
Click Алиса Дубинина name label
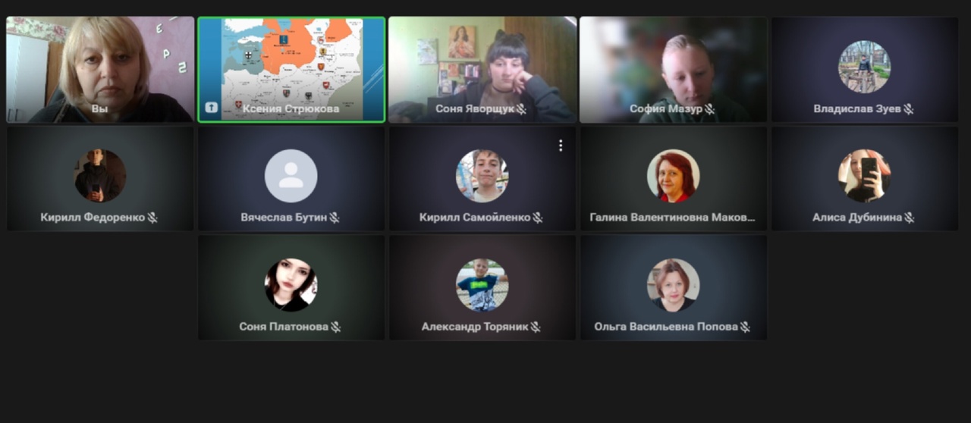click(857, 218)
